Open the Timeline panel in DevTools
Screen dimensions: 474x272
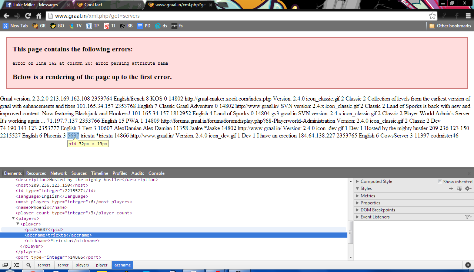coord(100,173)
